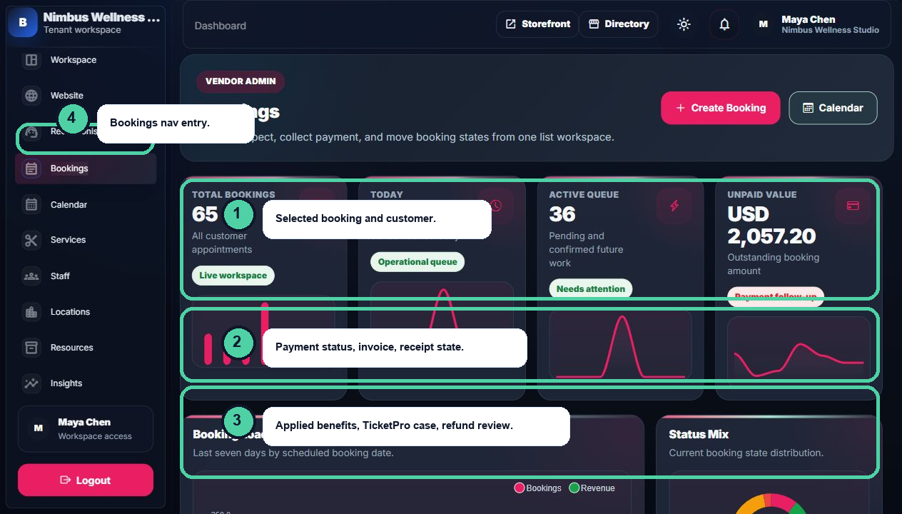This screenshot has width=902, height=514.
Task: Select Workspace in the sidebar
Action: tap(86, 60)
